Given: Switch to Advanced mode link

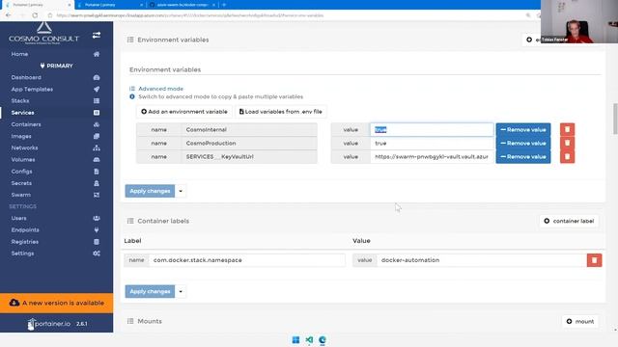Looking at the screenshot, I should (x=160, y=89).
